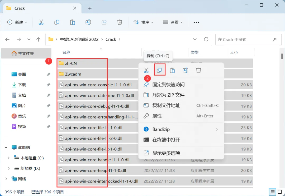Select api-ms-win-core-debug-l1-1-0.dll

click(97, 106)
